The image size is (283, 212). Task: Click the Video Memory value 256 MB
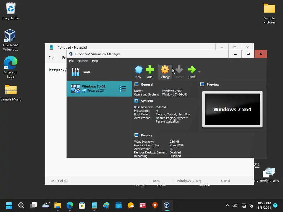175,142
